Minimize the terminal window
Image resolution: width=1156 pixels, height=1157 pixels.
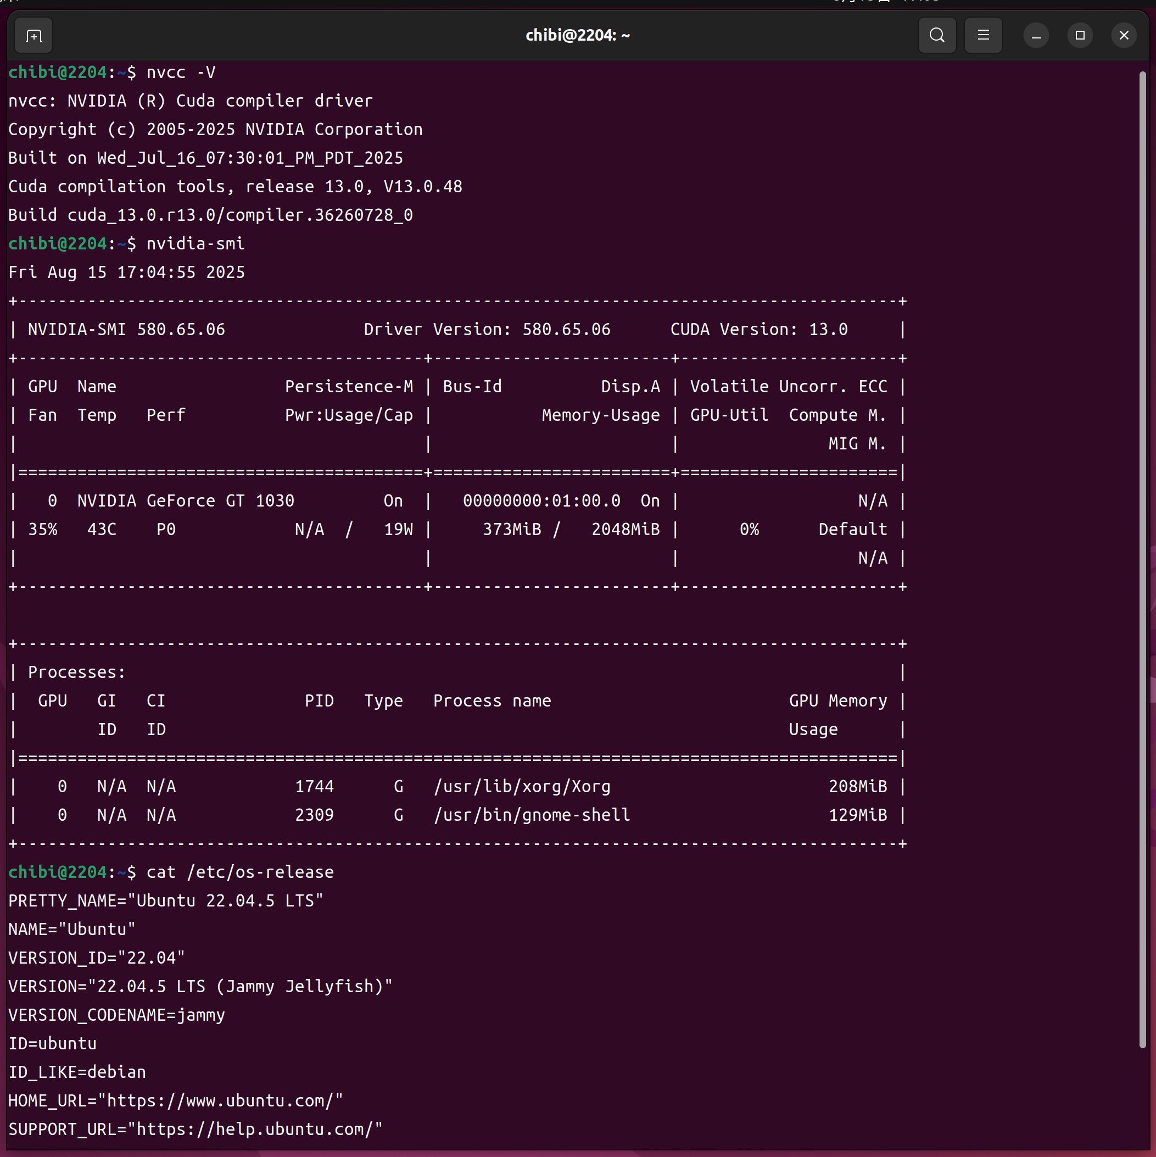1036,36
